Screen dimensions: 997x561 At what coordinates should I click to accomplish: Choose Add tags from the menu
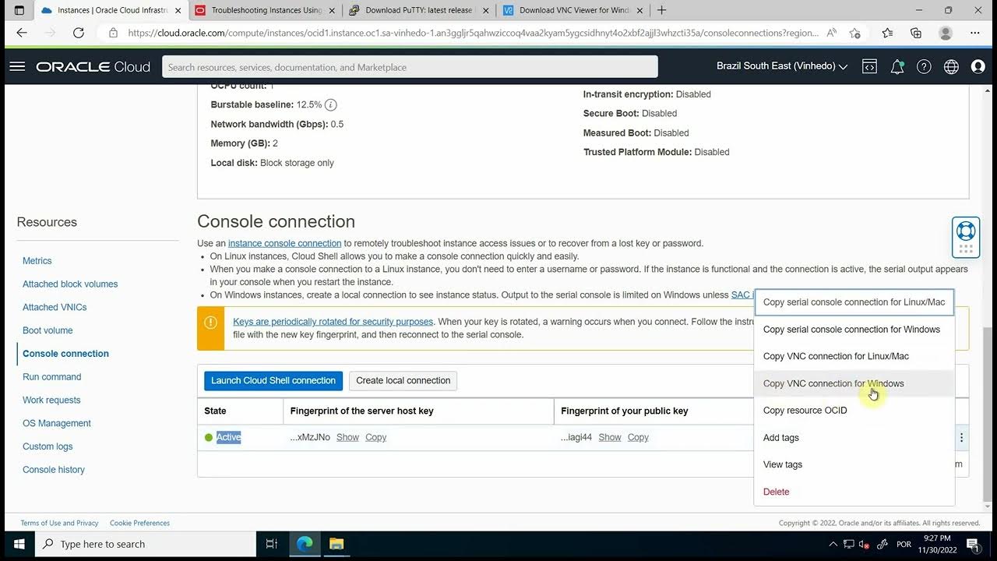(x=854, y=438)
